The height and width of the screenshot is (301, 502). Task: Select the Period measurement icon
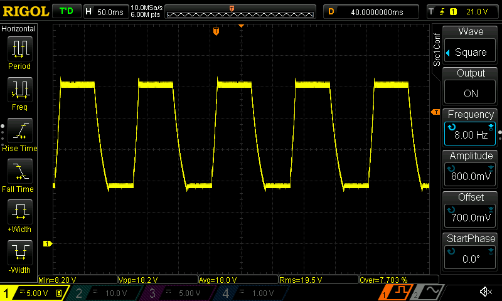tap(20, 49)
